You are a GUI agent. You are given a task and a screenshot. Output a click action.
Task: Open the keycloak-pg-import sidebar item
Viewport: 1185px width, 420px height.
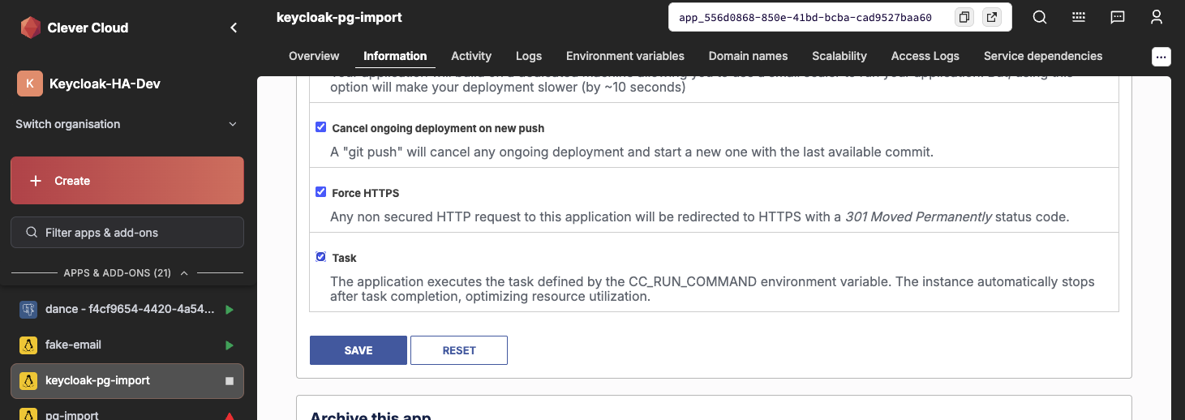(127, 381)
